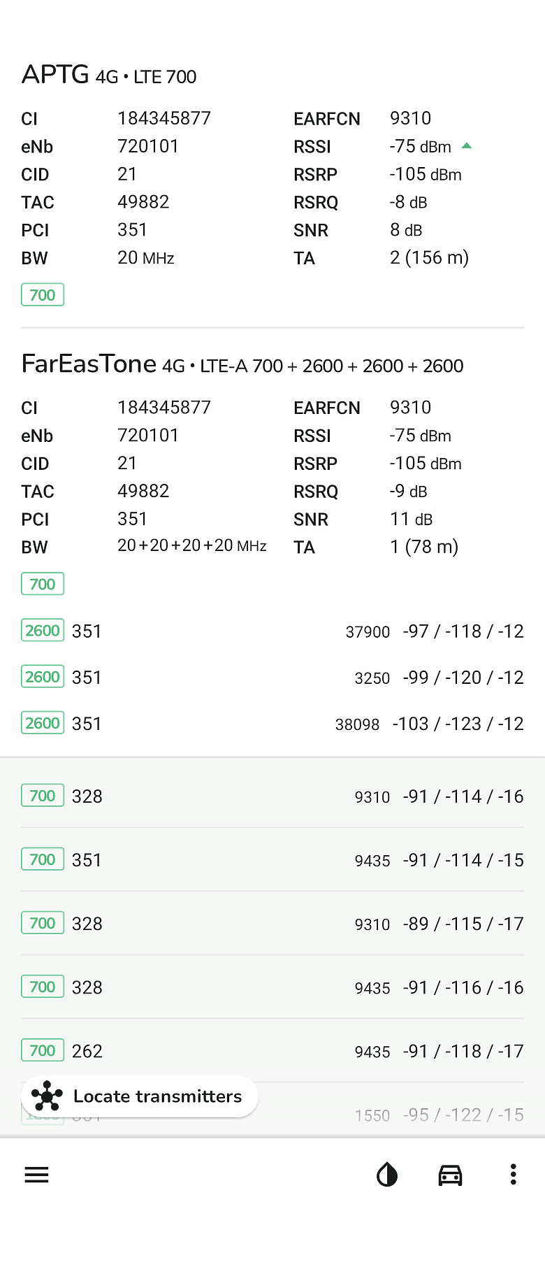Open neighbor cell 328 with -91 / -114 / -16
Image resolution: width=545 pixels, height=1274 pixels.
click(x=272, y=796)
